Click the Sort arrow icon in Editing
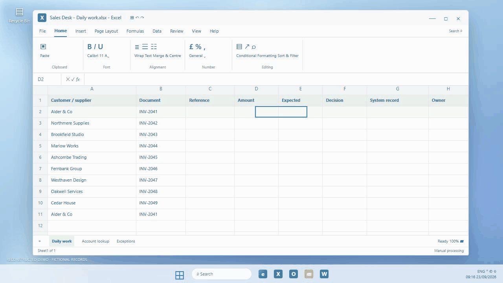 pyautogui.click(x=247, y=47)
